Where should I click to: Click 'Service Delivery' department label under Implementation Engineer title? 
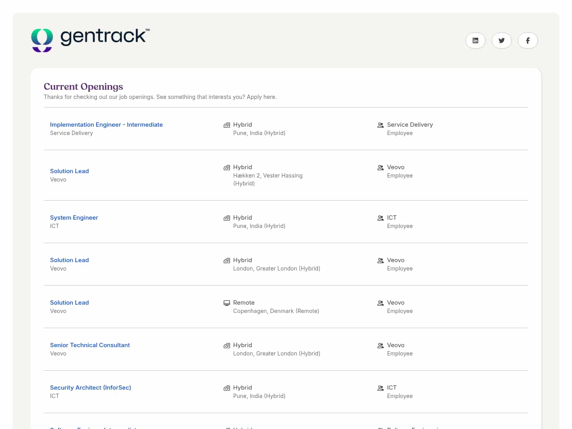tap(71, 133)
